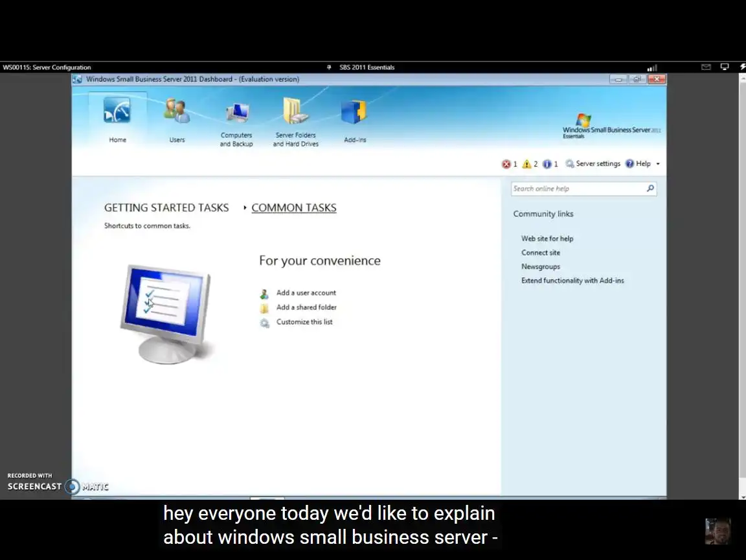Switch to Common Tasks tab
Image resolution: width=746 pixels, height=560 pixels.
(x=294, y=207)
